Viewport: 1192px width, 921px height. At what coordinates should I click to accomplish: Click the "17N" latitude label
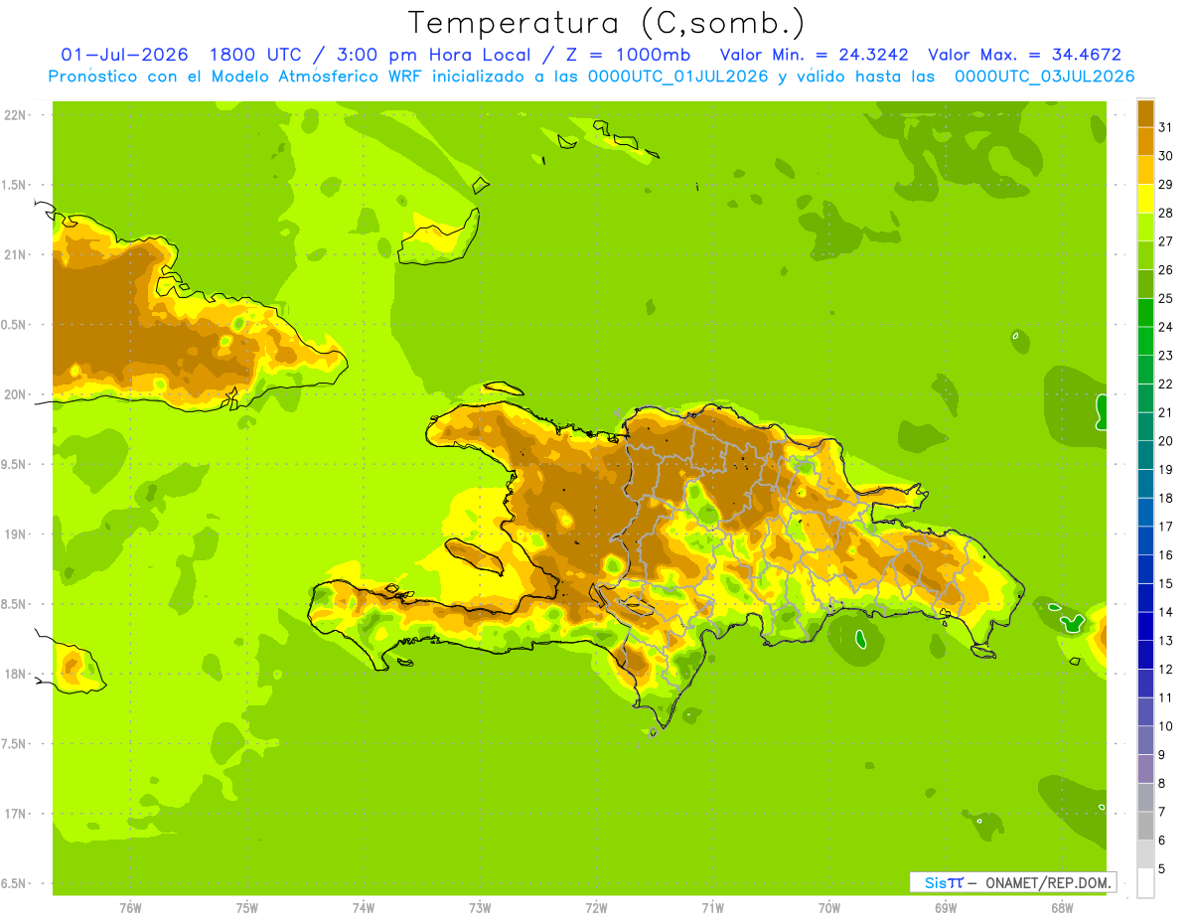point(15,814)
